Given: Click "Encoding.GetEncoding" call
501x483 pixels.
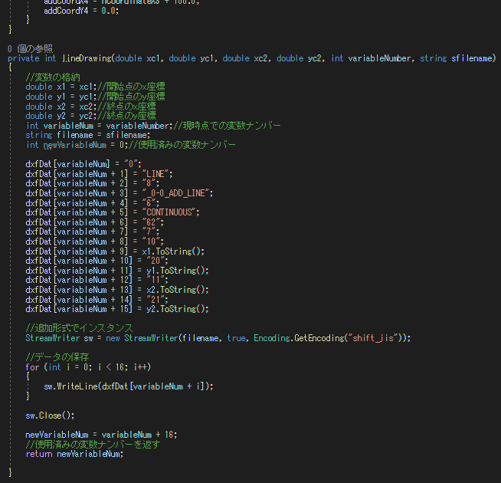Looking at the screenshot, I should (x=299, y=338).
